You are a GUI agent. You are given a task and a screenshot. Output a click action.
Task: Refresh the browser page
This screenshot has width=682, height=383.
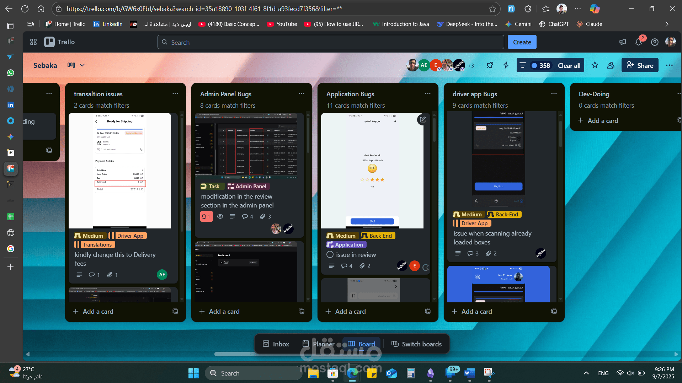(25, 9)
